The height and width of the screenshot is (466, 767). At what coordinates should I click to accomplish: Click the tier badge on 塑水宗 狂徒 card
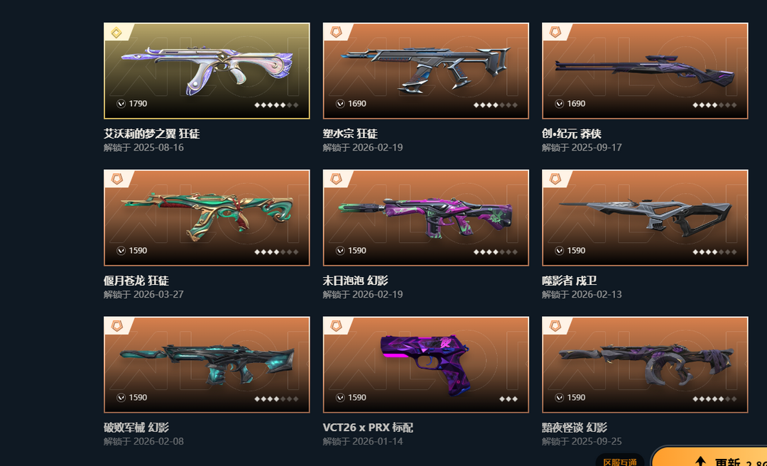(335, 32)
